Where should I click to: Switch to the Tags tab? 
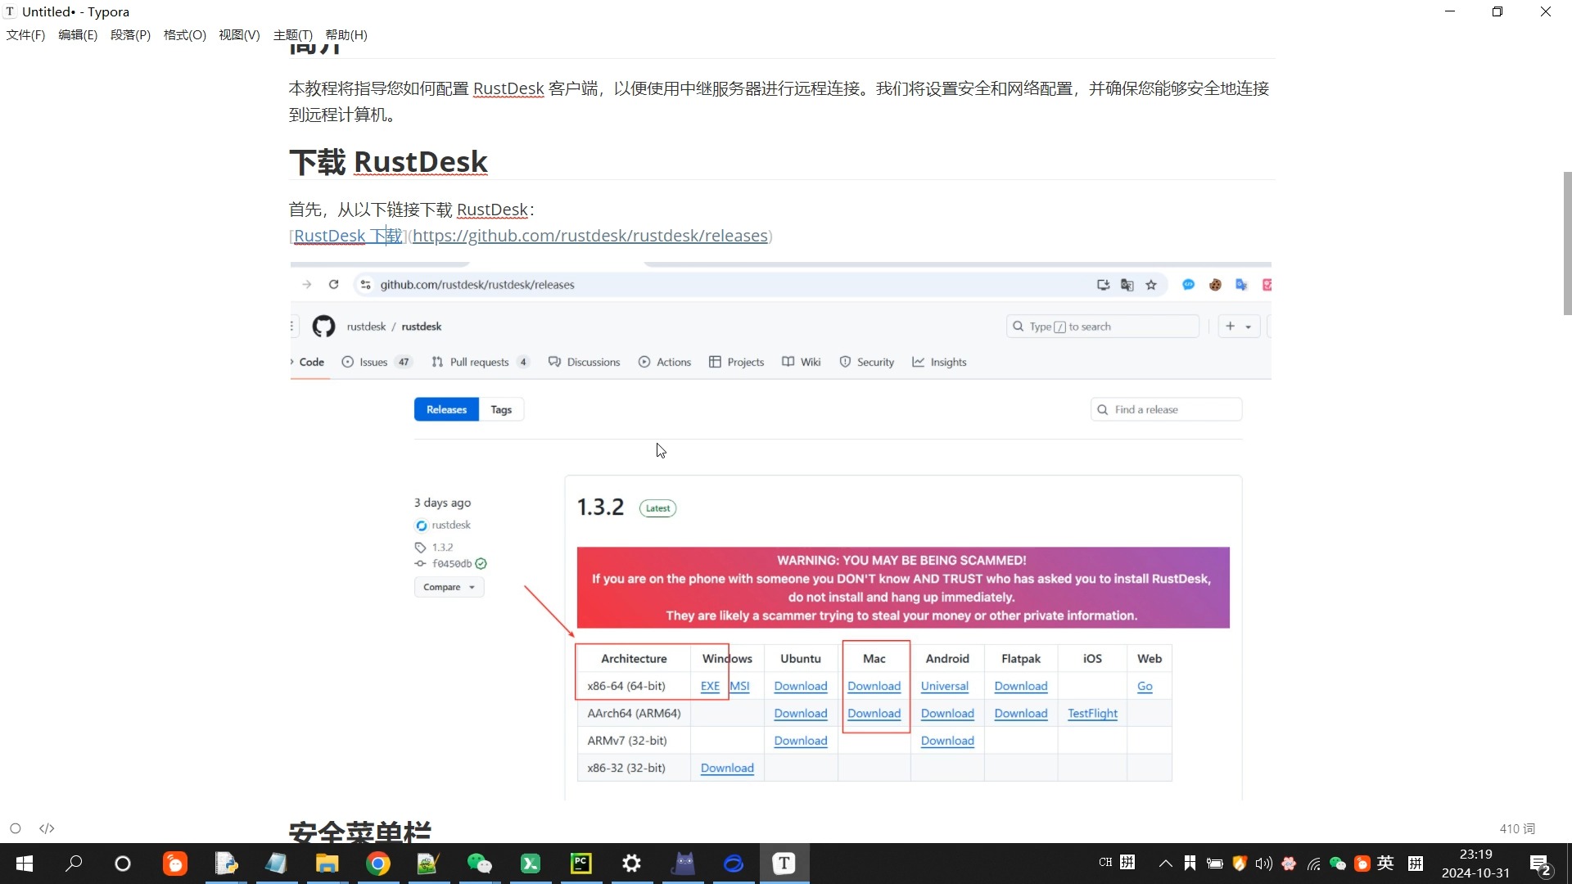[x=501, y=409]
